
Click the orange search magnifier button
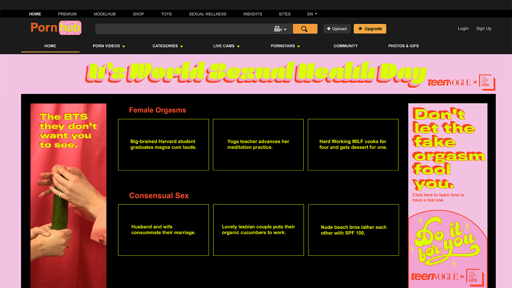click(305, 29)
